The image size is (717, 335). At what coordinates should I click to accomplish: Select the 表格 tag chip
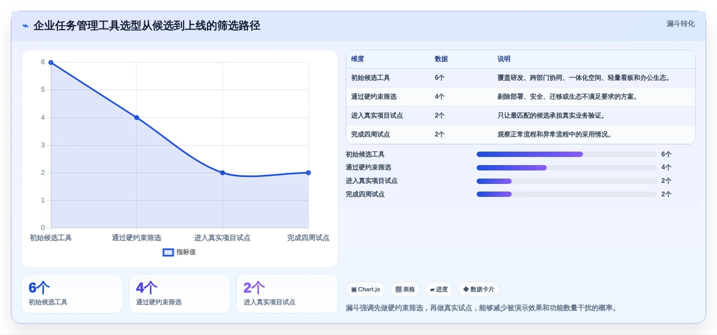pyautogui.click(x=405, y=289)
